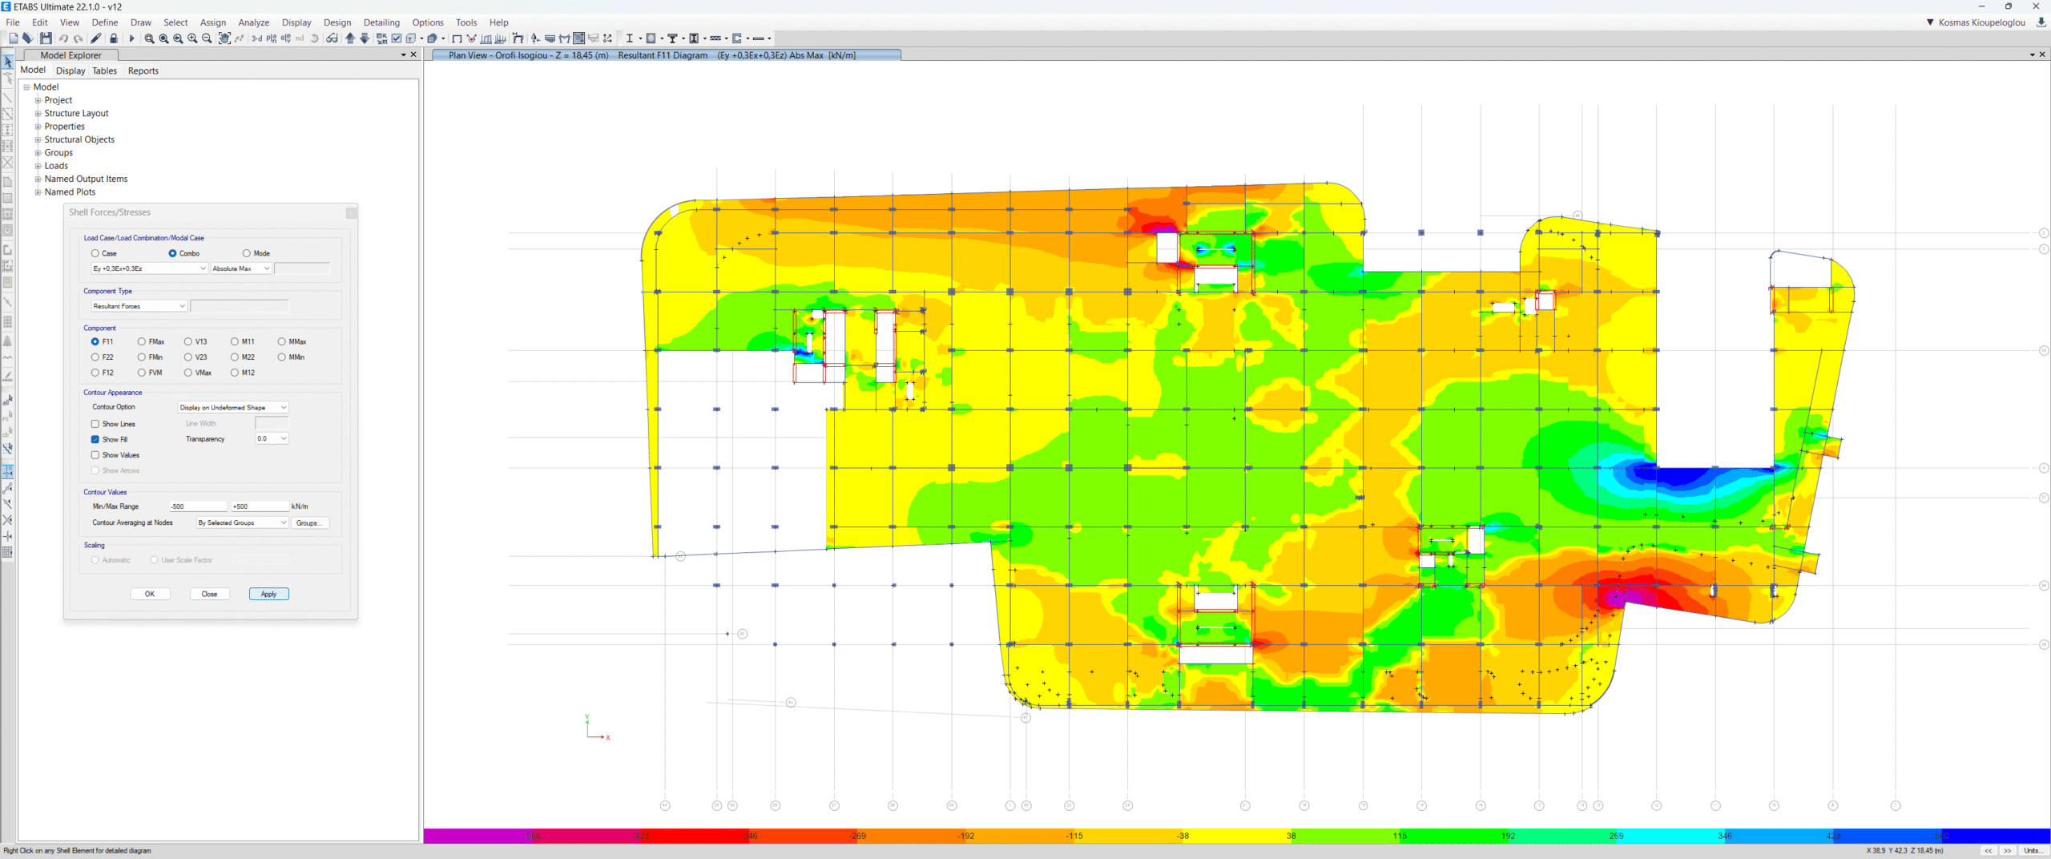This screenshot has height=859, width=2051.
Task: Switch to the Reports tab in Model Explorer
Action: point(143,71)
